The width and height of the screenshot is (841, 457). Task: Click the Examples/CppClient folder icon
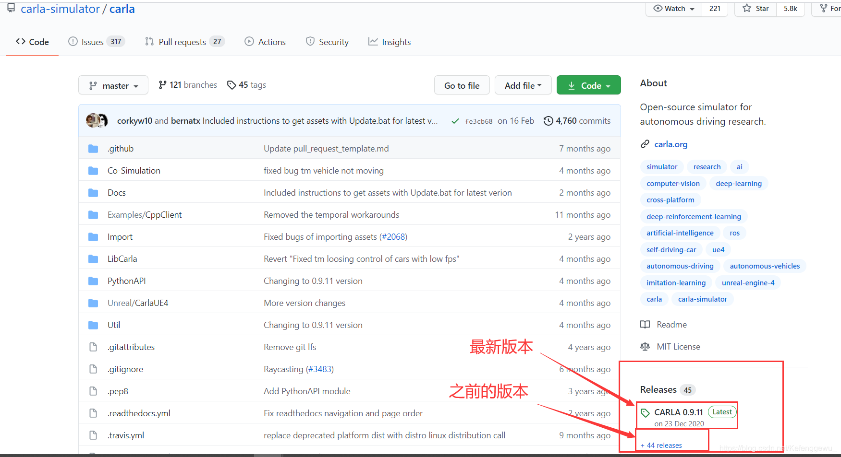[x=93, y=215]
